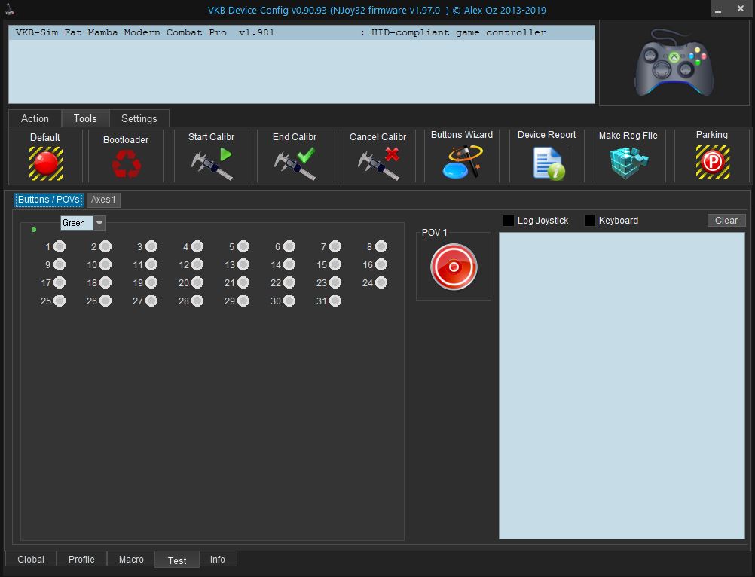Click the gamepad controller image
This screenshot has height=577, width=755.
(674, 63)
